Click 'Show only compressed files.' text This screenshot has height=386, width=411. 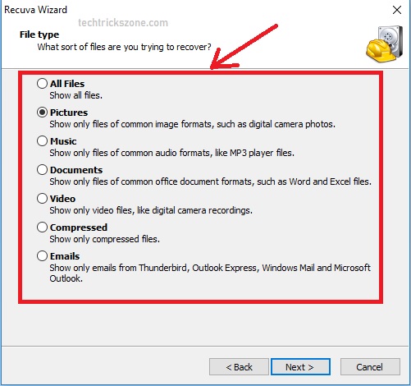(x=104, y=239)
